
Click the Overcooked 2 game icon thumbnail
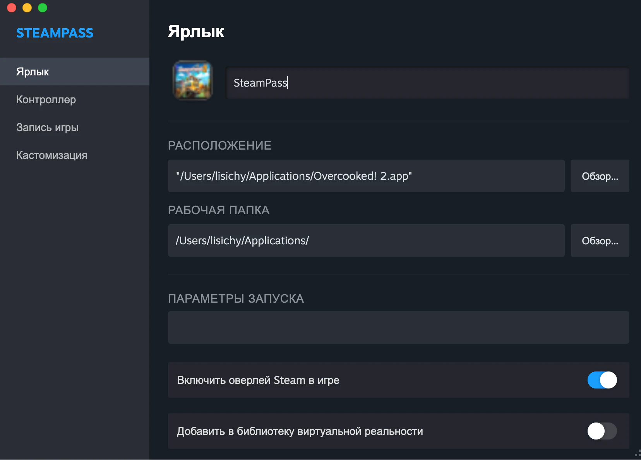(x=192, y=80)
